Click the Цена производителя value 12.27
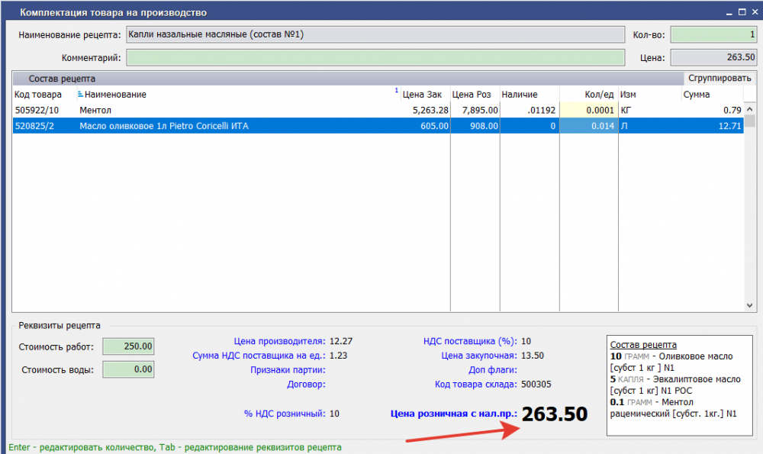763x454 pixels. coord(340,341)
